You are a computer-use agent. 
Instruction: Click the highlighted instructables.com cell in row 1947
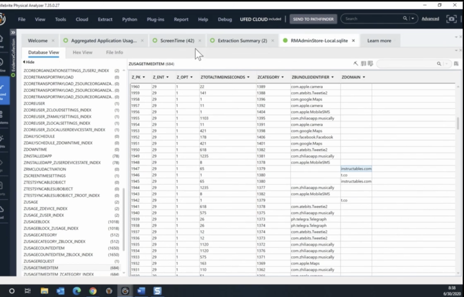pyautogui.click(x=356, y=169)
